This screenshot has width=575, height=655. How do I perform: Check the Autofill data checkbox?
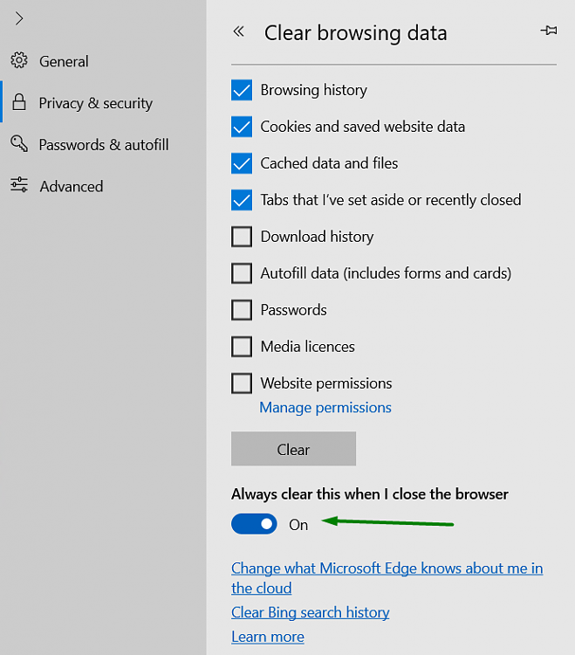(242, 273)
